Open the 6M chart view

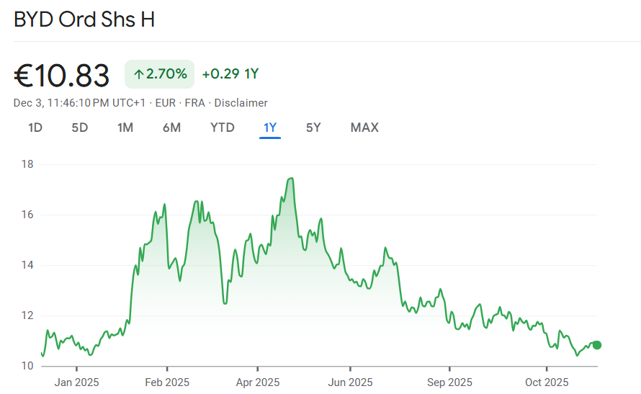coord(171,127)
